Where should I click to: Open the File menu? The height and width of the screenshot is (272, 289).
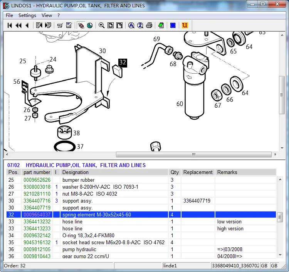9,15
